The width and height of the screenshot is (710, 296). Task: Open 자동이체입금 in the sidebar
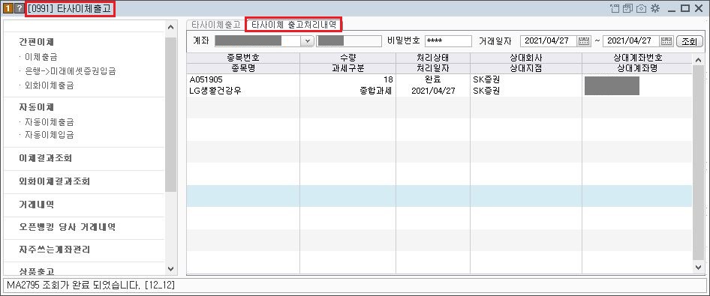[x=50, y=135]
